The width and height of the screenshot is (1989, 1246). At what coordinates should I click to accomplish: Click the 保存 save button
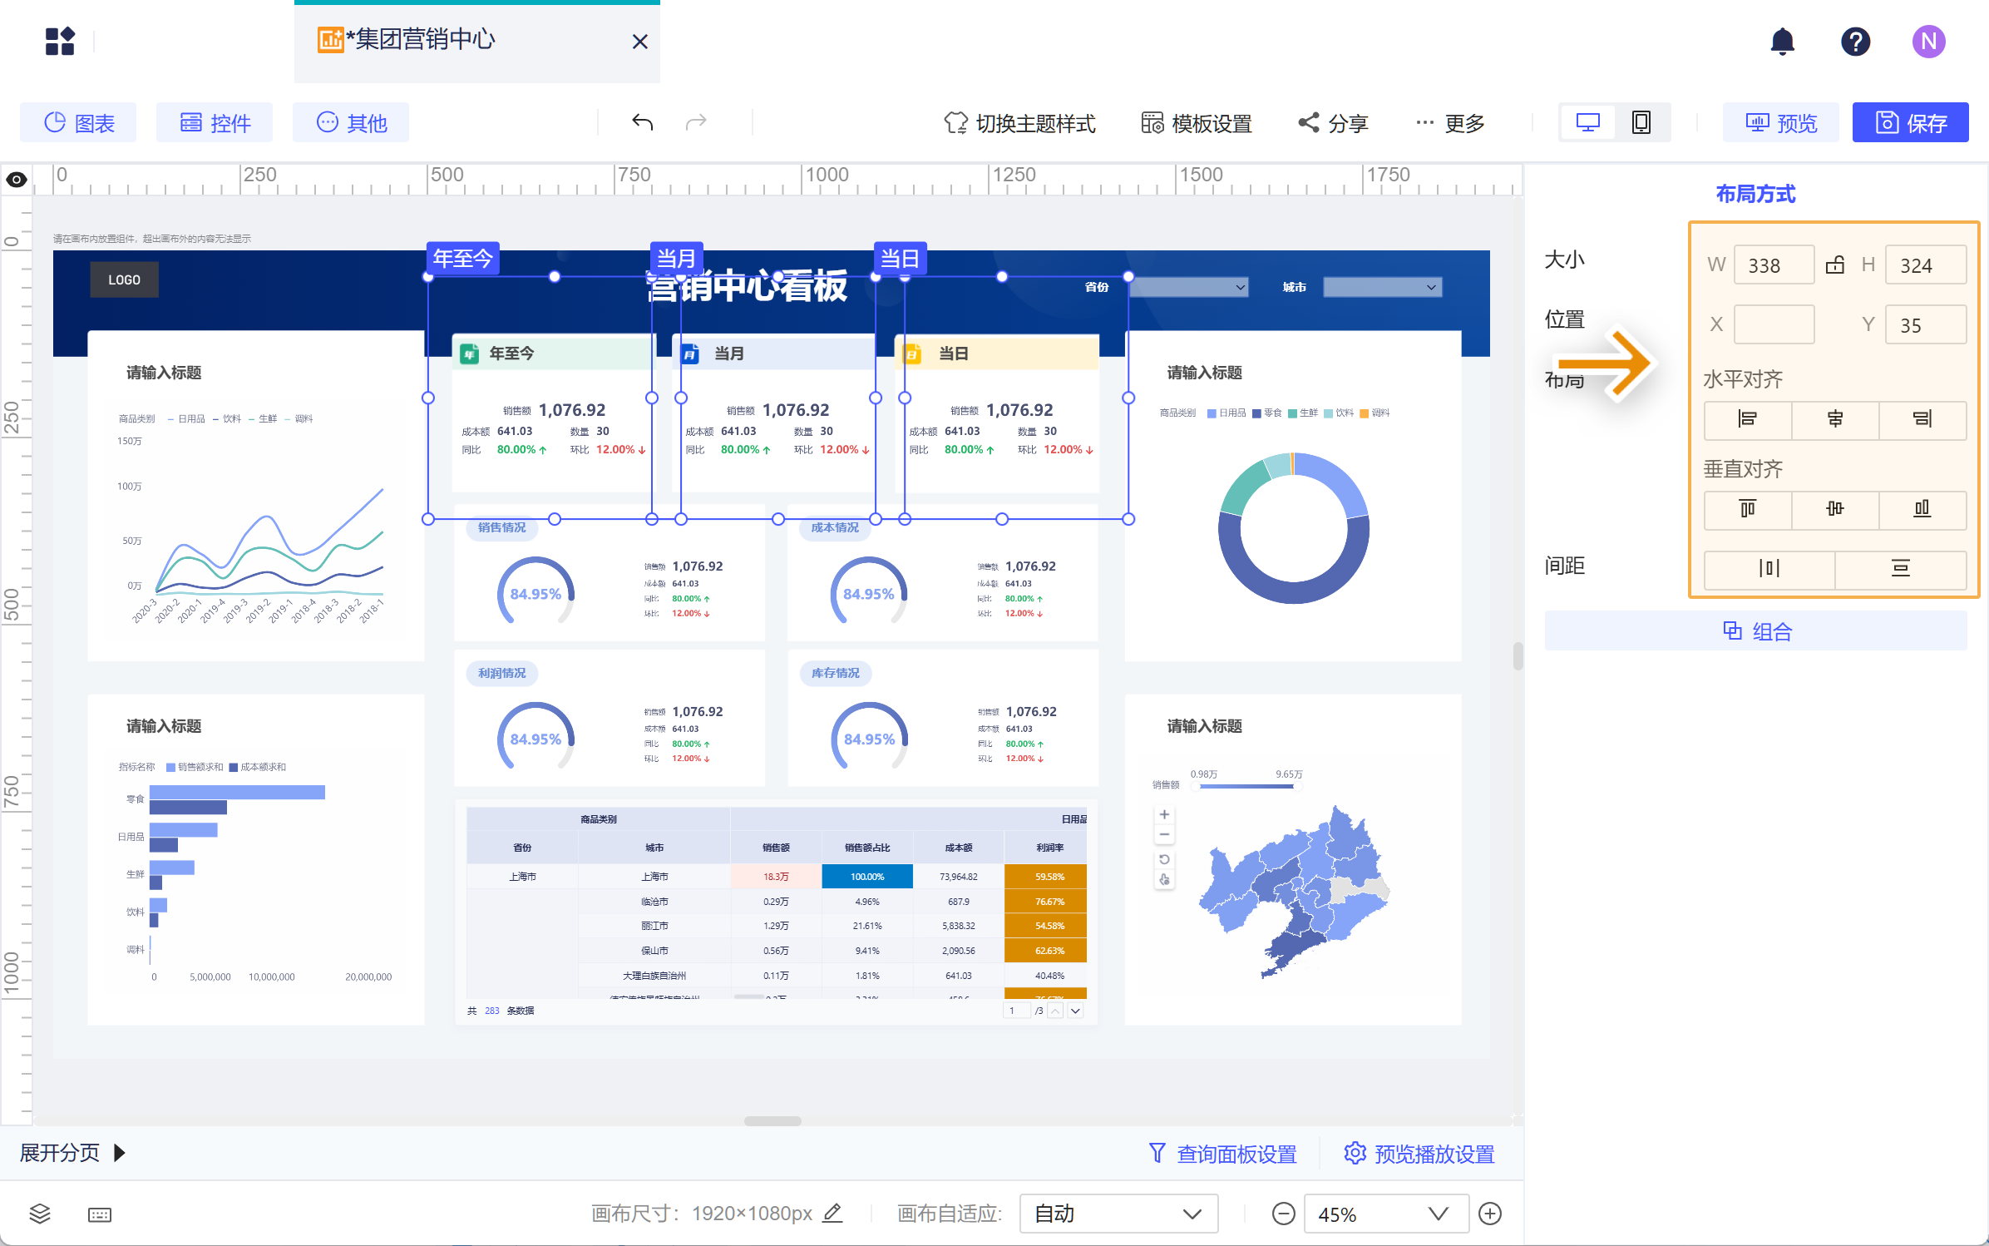(1909, 123)
